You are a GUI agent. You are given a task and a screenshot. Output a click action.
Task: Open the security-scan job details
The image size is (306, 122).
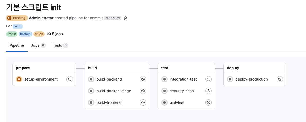click(x=182, y=91)
